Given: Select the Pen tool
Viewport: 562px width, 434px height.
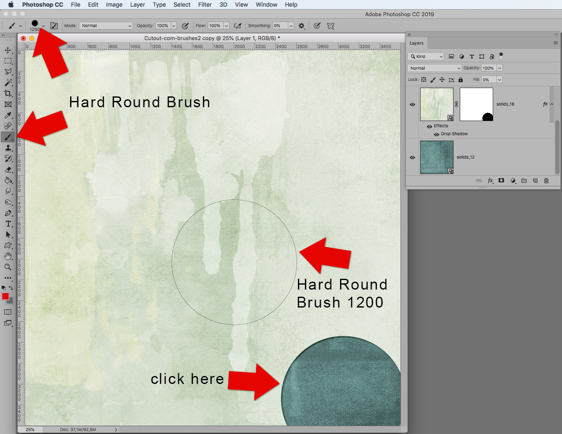Looking at the screenshot, I should pyautogui.click(x=8, y=213).
